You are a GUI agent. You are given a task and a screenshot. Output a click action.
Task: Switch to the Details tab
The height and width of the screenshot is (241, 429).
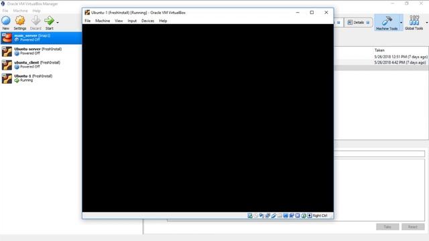pyautogui.click(x=359, y=22)
